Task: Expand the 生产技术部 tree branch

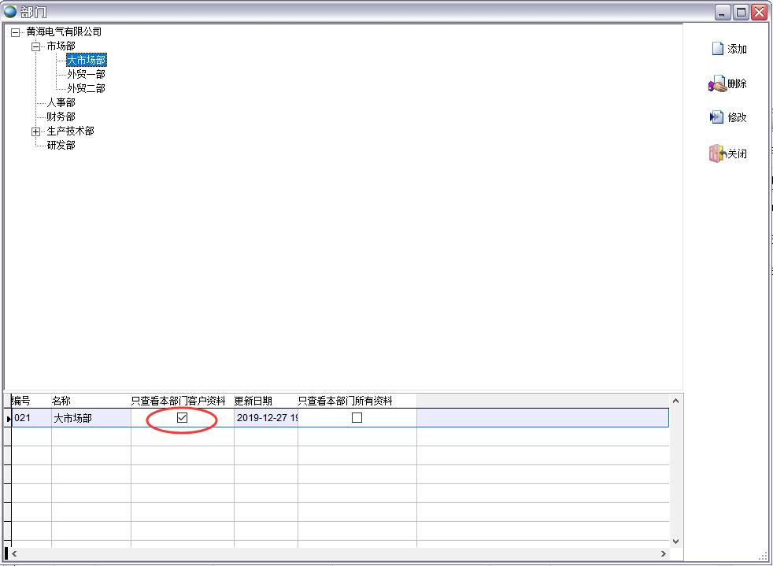Action: pyautogui.click(x=35, y=131)
